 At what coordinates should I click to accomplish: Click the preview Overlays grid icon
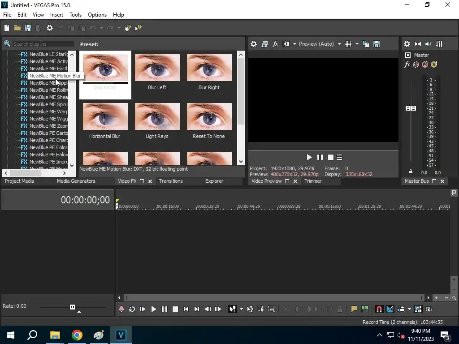click(x=348, y=44)
